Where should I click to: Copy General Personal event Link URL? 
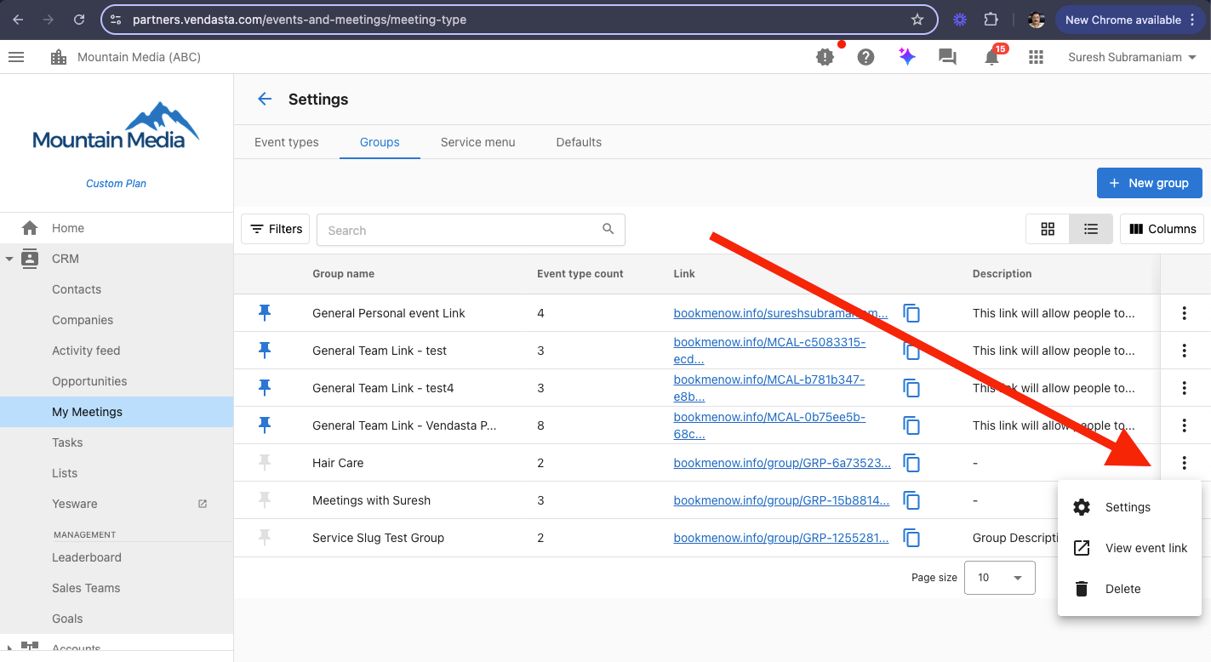click(x=911, y=313)
